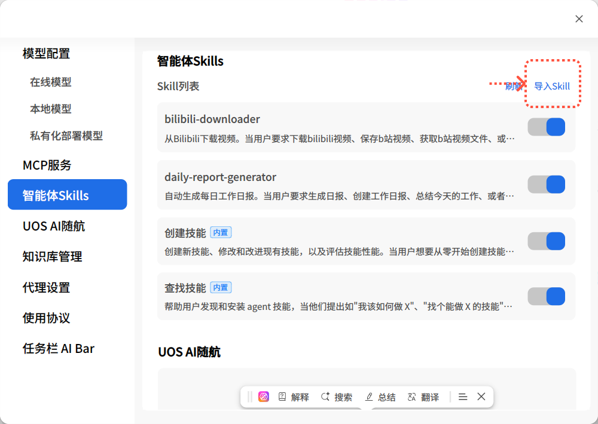The image size is (598, 424).
Task: Click the drag handle of floating toolbar
Action: pyautogui.click(x=250, y=397)
